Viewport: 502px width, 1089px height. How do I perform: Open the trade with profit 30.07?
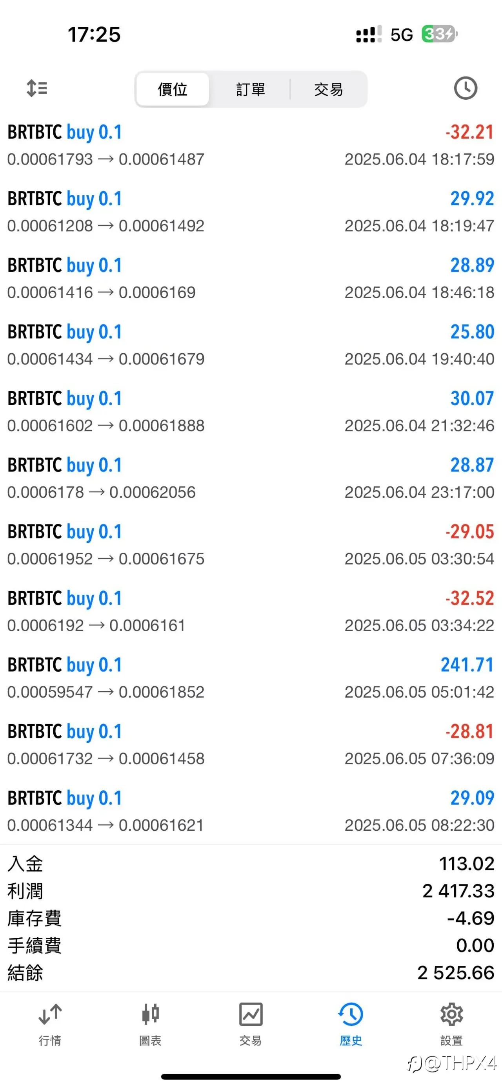(251, 412)
